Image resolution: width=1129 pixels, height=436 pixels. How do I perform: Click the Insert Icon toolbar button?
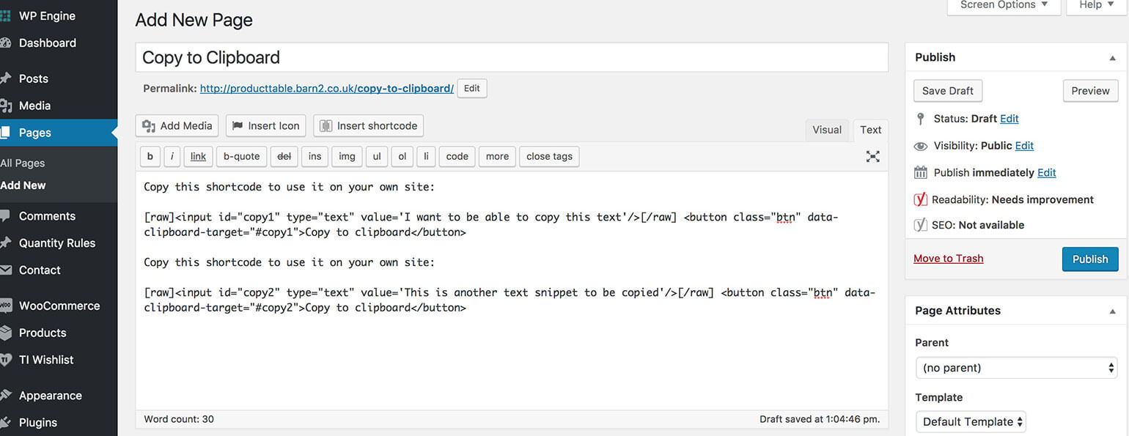click(265, 125)
